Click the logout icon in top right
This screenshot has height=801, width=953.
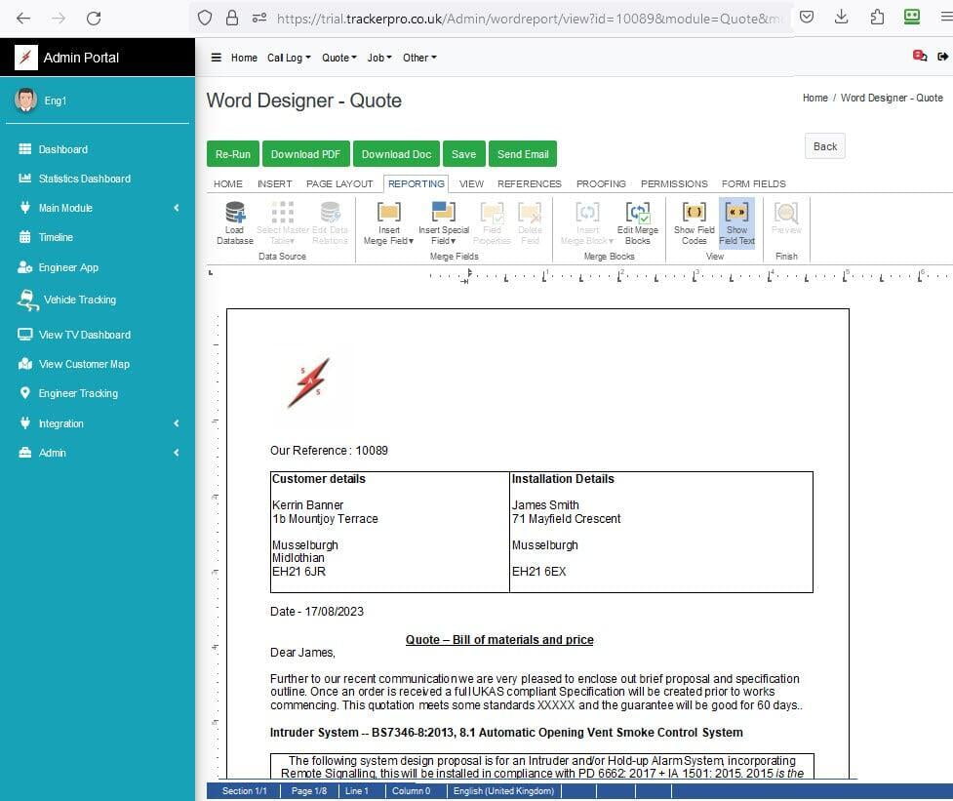(x=941, y=57)
